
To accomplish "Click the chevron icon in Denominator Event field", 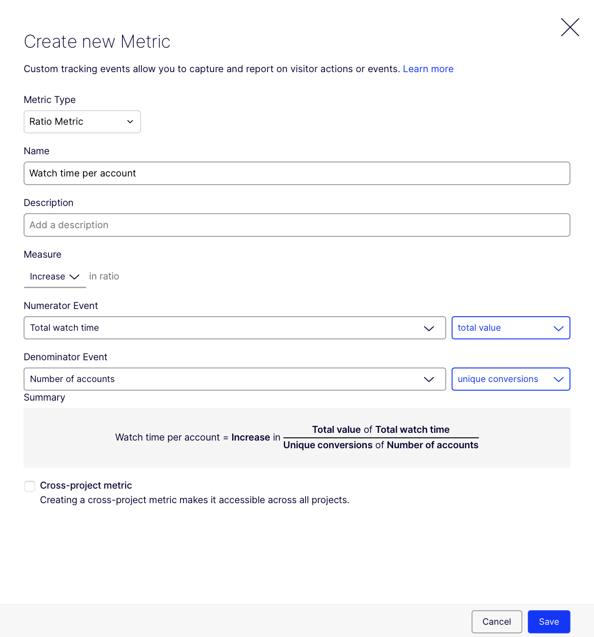I will tap(429, 379).
